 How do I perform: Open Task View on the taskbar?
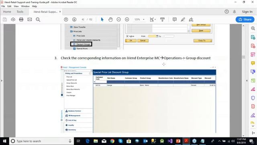coord(78,141)
